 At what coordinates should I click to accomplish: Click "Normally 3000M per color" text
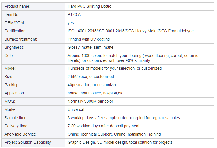pos(90,101)
